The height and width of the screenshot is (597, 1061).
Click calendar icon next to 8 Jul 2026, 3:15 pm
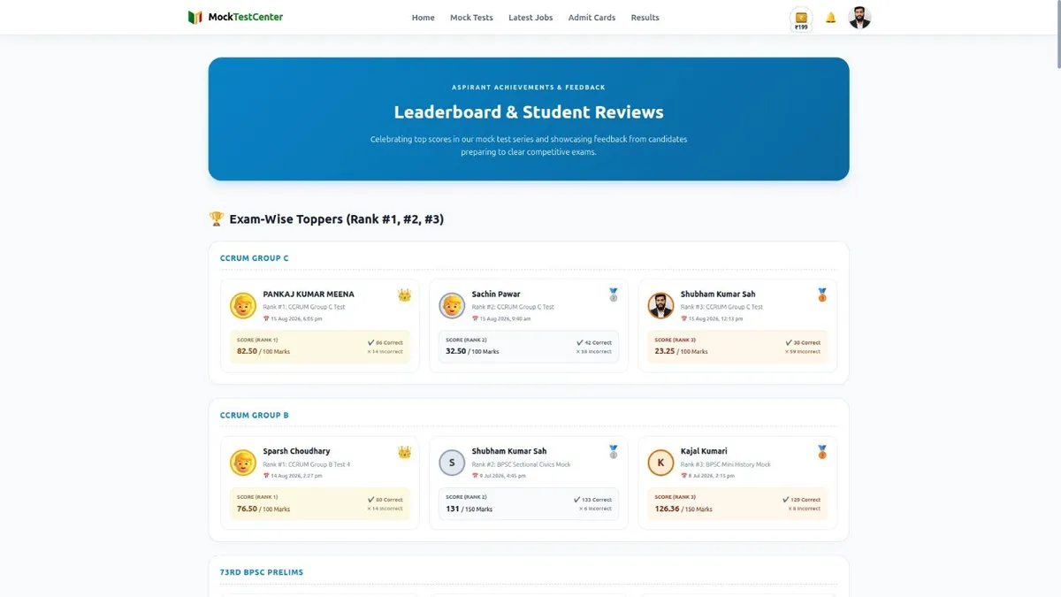coord(683,476)
